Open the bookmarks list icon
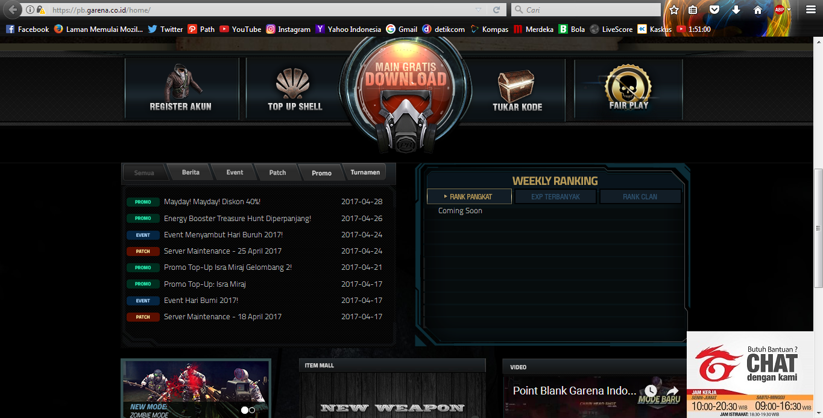The height and width of the screenshot is (418, 823). coord(693,10)
